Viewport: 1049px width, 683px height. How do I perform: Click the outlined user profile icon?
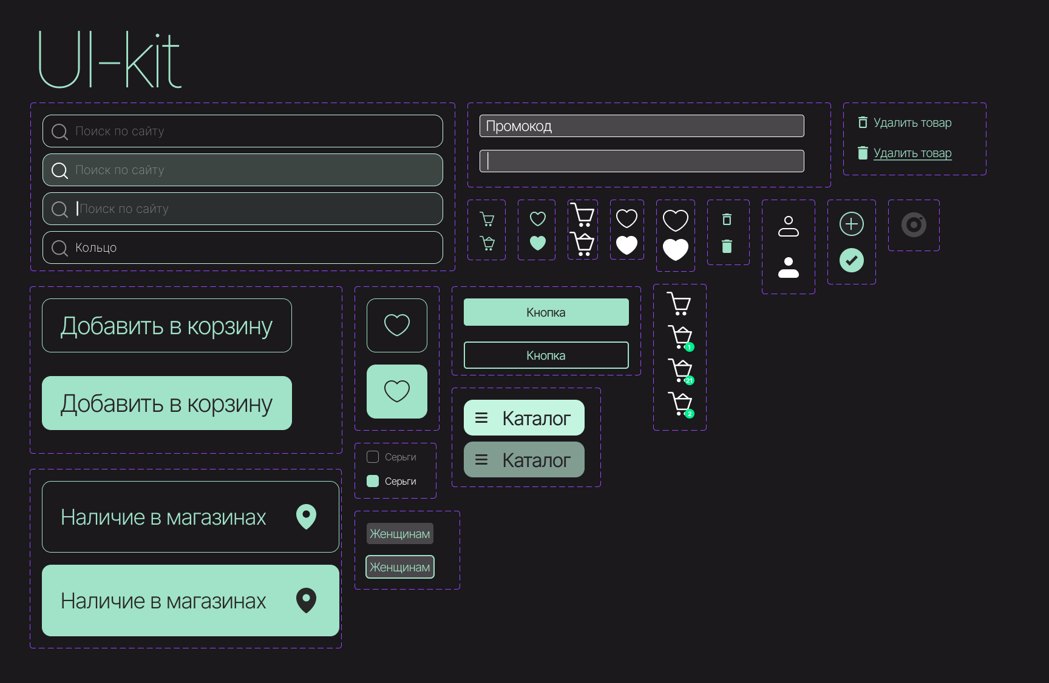[x=788, y=226]
